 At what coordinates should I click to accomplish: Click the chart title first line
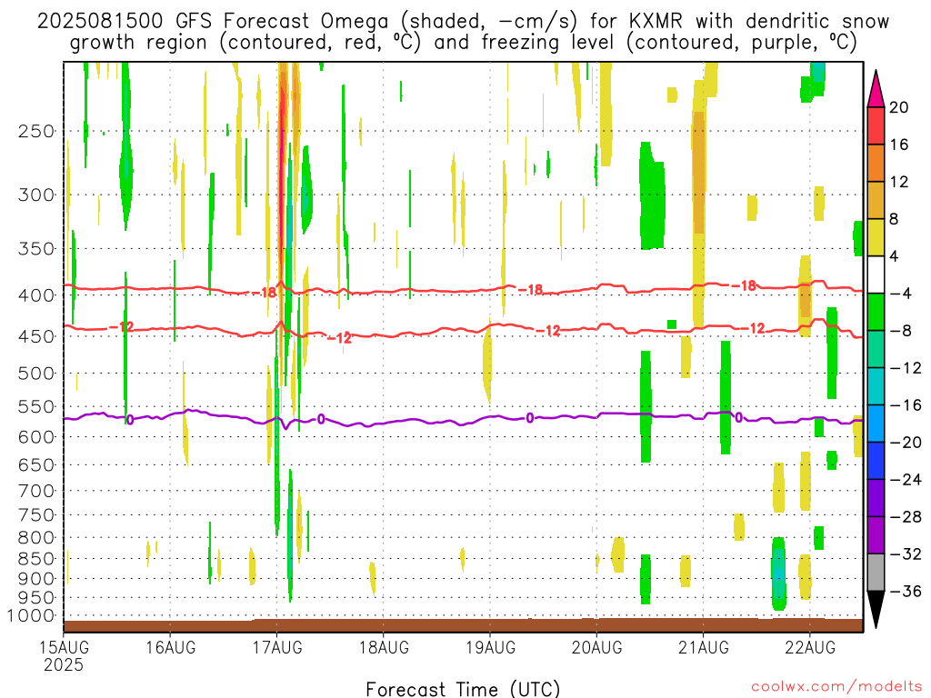pos(463,22)
